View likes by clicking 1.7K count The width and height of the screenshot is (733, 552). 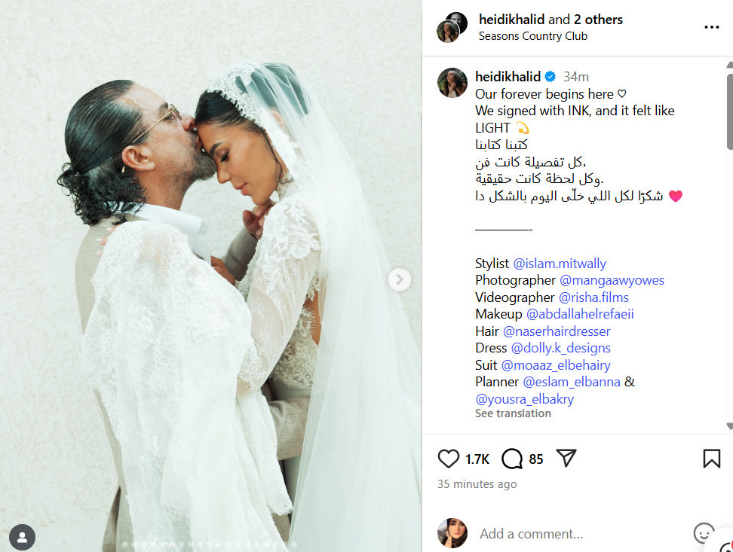477,459
